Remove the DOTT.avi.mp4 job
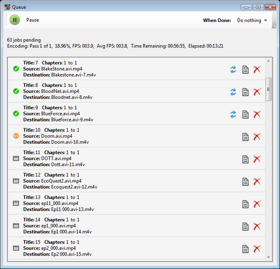The image size is (280, 269). [x=257, y=159]
